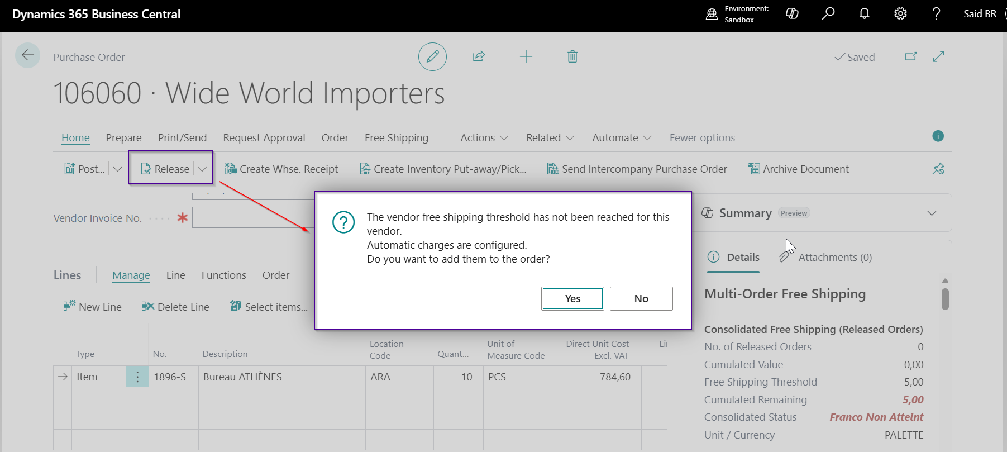Open row options for item 1896-S
This screenshot has width=1007, height=452.
pos(137,377)
